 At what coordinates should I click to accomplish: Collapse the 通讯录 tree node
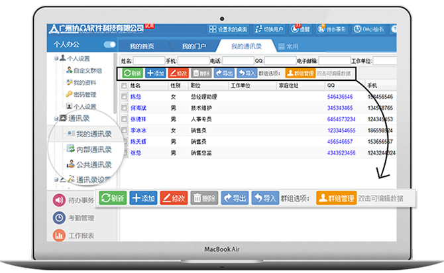point(56,119)
